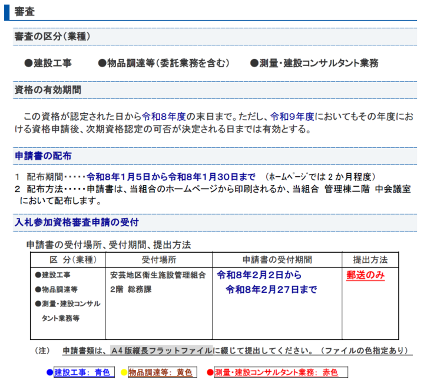Click the 区分（業種） table column header
The width and height of the screenshot is (427, 383).
click(68, 260)
